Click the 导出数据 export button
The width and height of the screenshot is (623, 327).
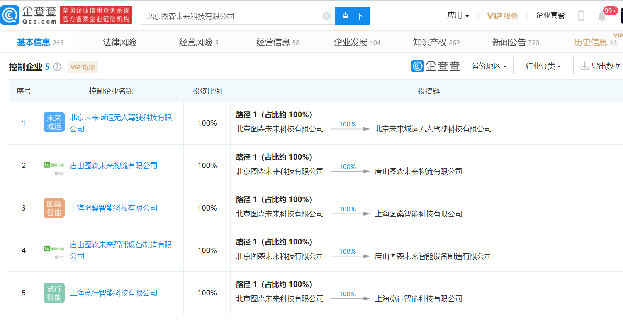click(599, 66)
